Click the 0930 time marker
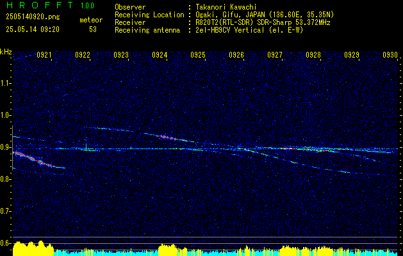The image size is (403, 256). click(390, 54)
